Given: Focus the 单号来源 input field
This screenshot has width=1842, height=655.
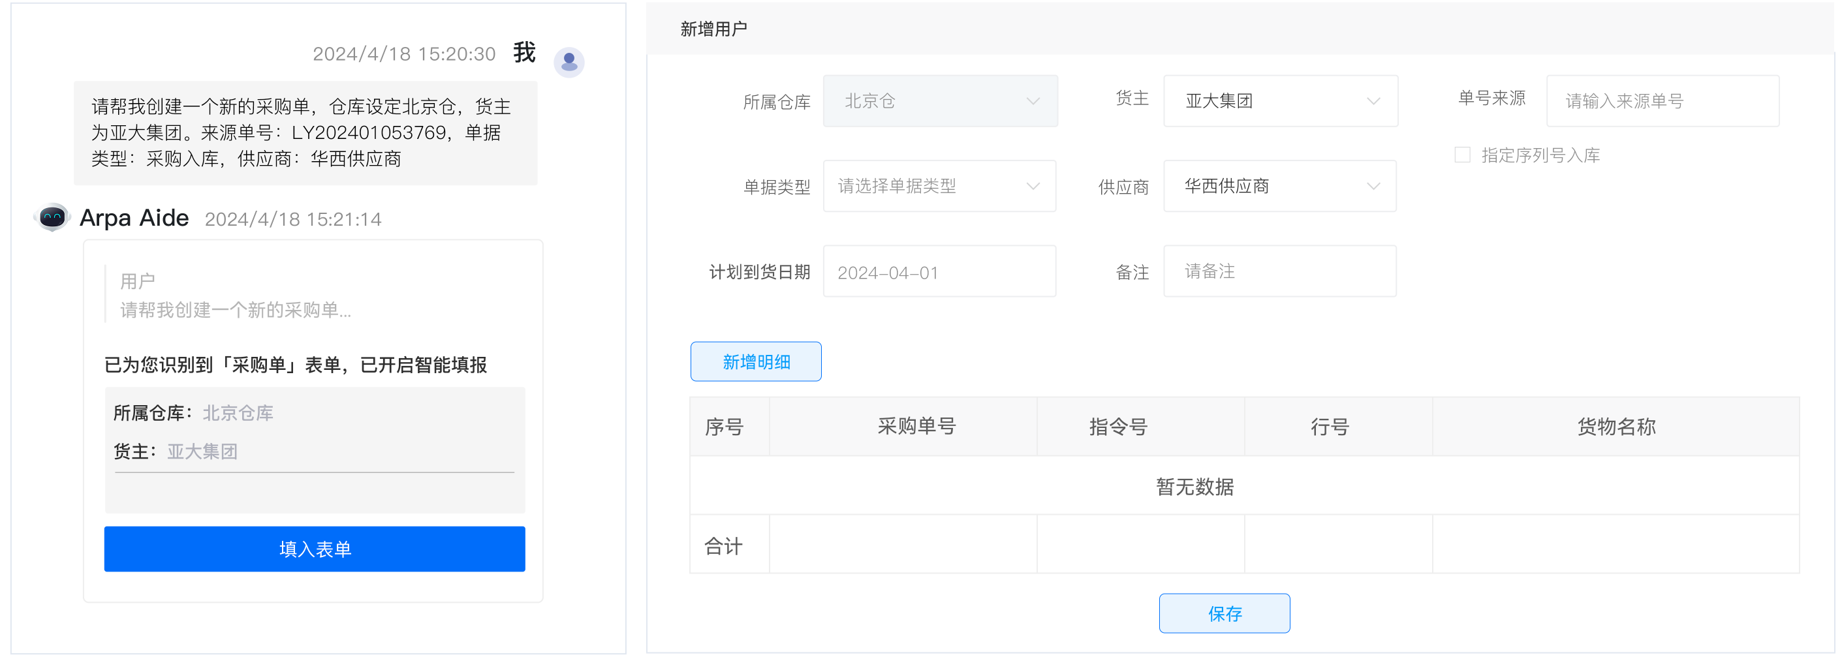Looking at the screenshot, I should 1662,101.
